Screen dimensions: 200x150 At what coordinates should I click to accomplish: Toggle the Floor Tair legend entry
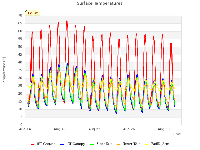tap(101, 144)
